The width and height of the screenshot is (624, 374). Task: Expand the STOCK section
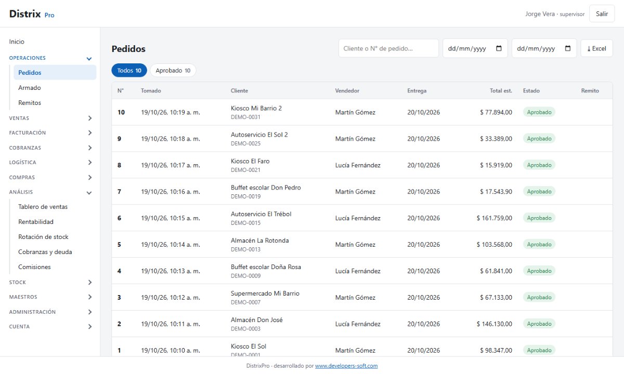(50, 283)
